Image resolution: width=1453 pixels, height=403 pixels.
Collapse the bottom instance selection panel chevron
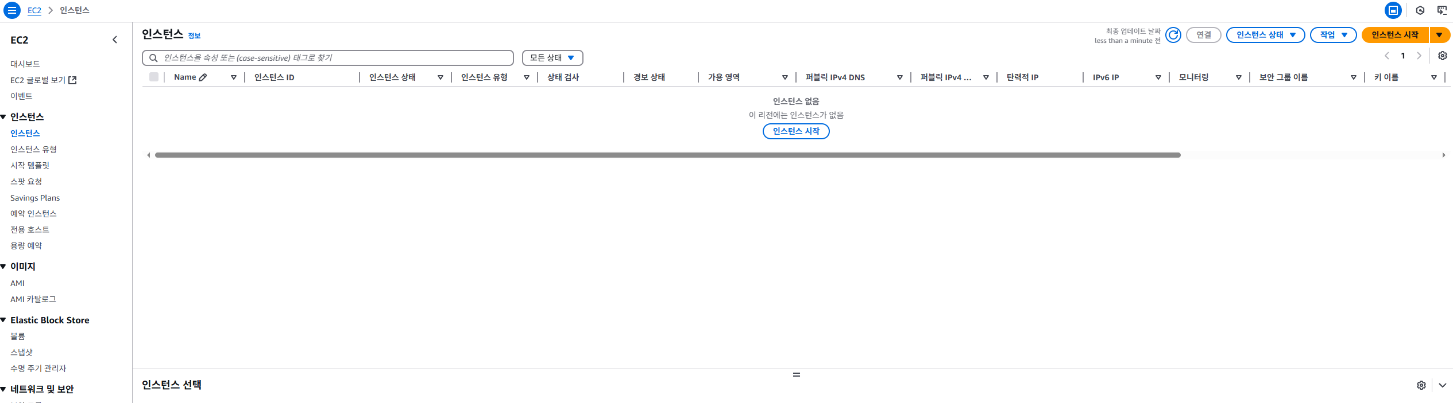pos(1442,385)
